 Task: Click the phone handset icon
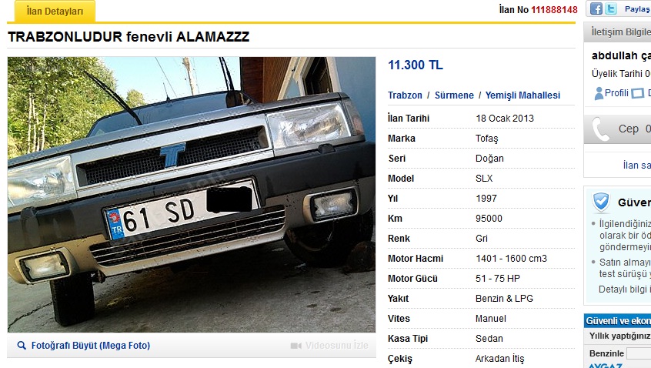(600, 129)
